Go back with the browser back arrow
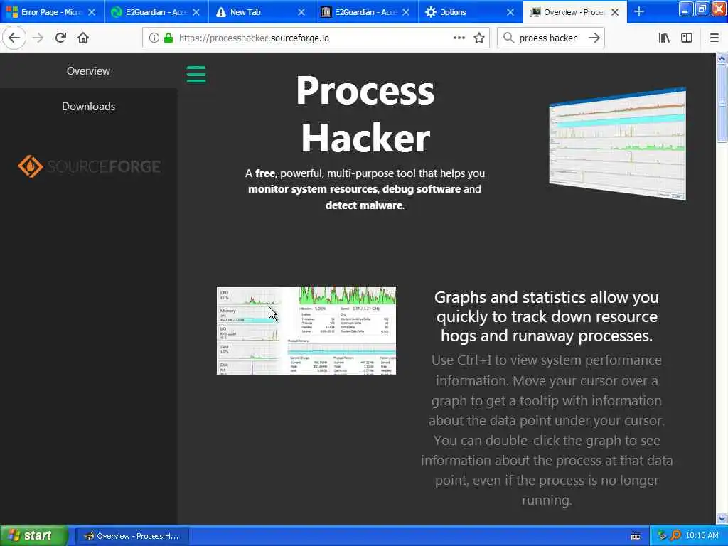728x546 pixels. (14, 38)
